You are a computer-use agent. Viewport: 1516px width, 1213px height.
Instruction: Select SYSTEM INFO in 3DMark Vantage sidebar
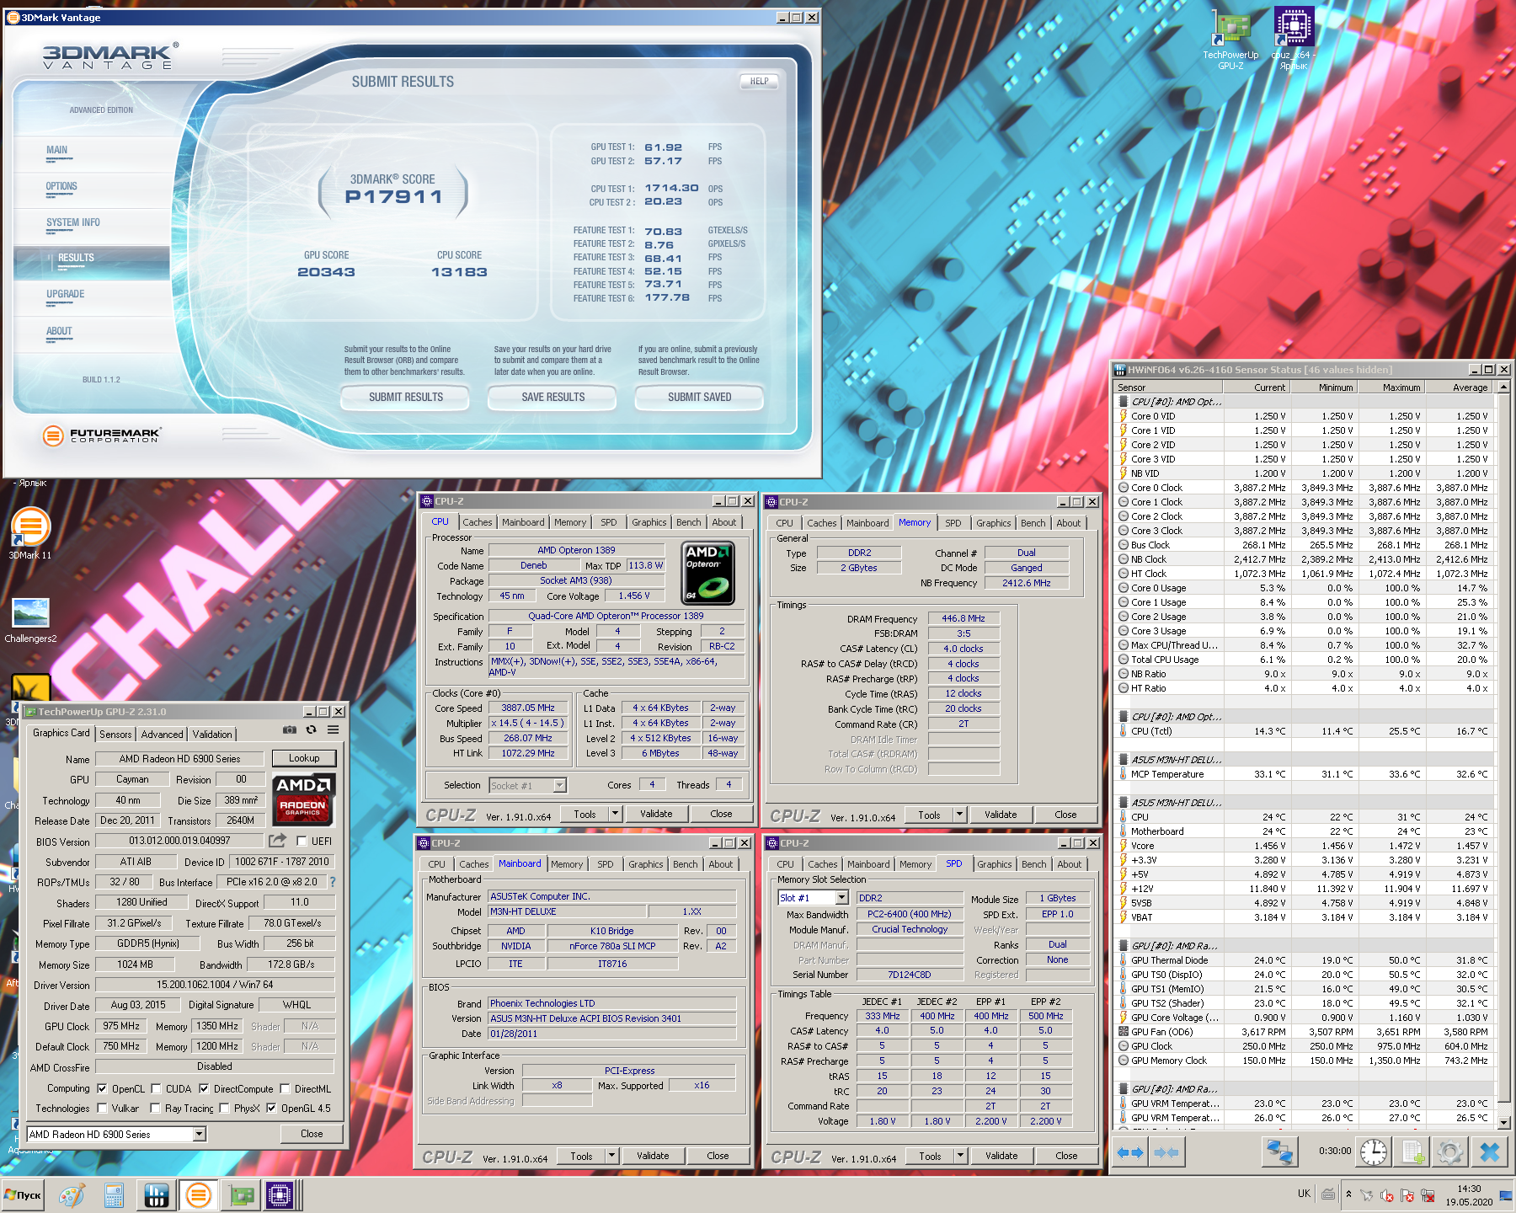tap(73, 222)
